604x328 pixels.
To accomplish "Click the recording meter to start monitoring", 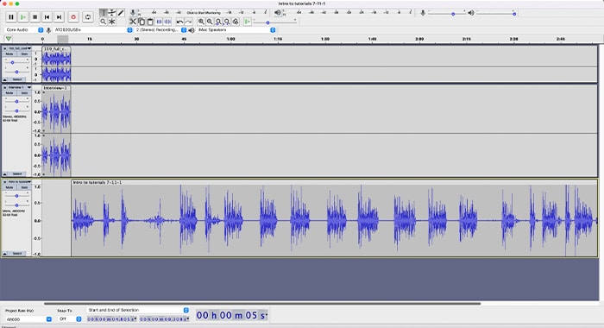I will pyautogui.click(x=203, y=13).
